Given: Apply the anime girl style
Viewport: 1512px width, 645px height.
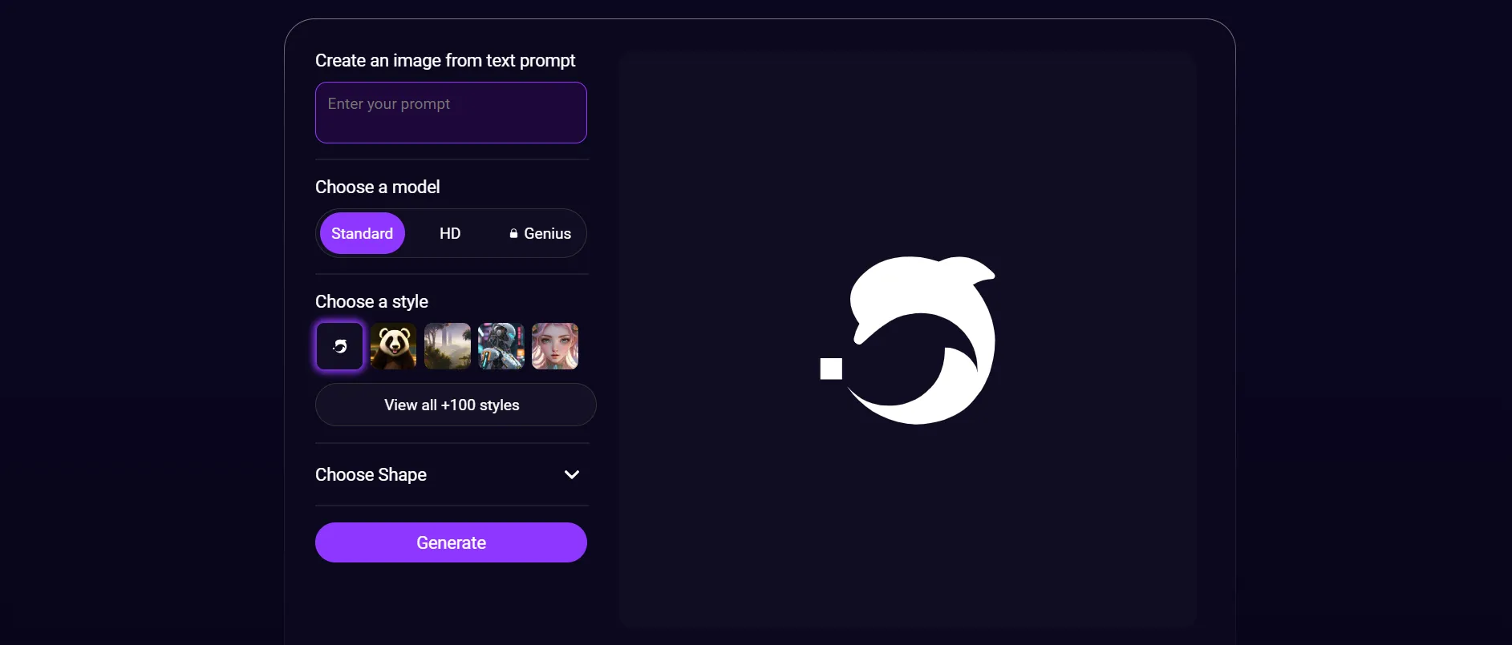Looking at the screenshot, I should [x=554, y=346].
